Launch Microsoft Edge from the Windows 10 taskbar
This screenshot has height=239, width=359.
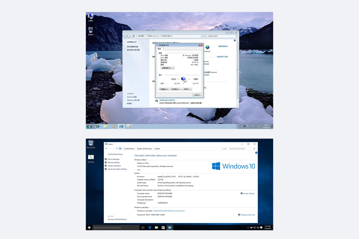(150, 227)
